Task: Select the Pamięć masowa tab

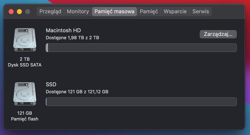Action: point(114,11)
